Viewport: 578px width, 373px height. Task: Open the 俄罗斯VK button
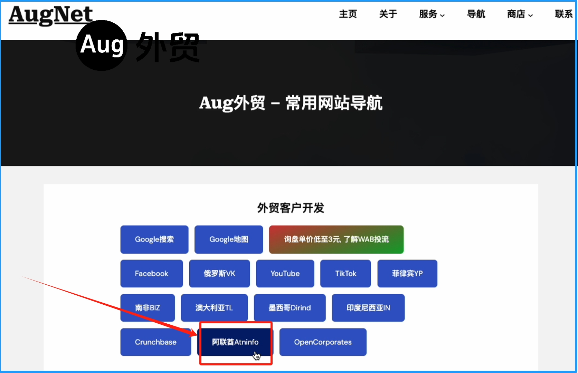(x=219, y=274)
